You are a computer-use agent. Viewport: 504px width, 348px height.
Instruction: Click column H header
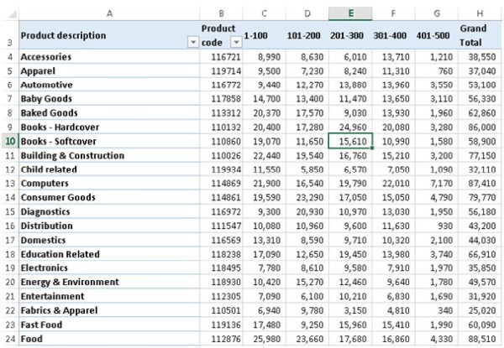[482, 13]
